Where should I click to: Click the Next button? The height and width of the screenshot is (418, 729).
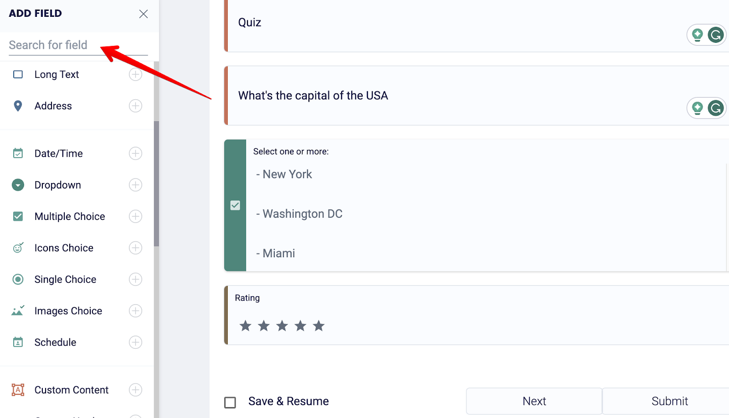tap(534, 401)
